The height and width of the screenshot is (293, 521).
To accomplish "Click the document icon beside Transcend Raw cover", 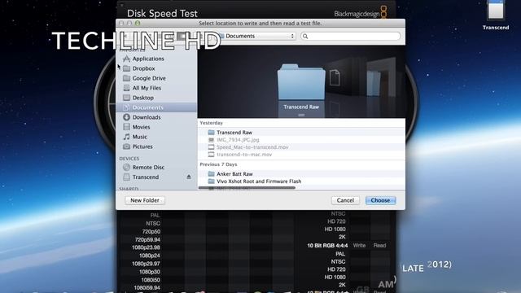I will [335, 77].
